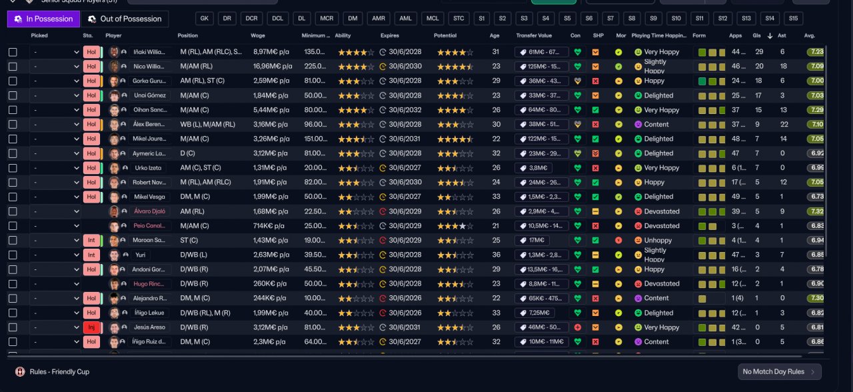This screenshot has width=853, height=392.
Task: Click Jesús Areso's red injury condition icon
Action: (x=578, y=327)
